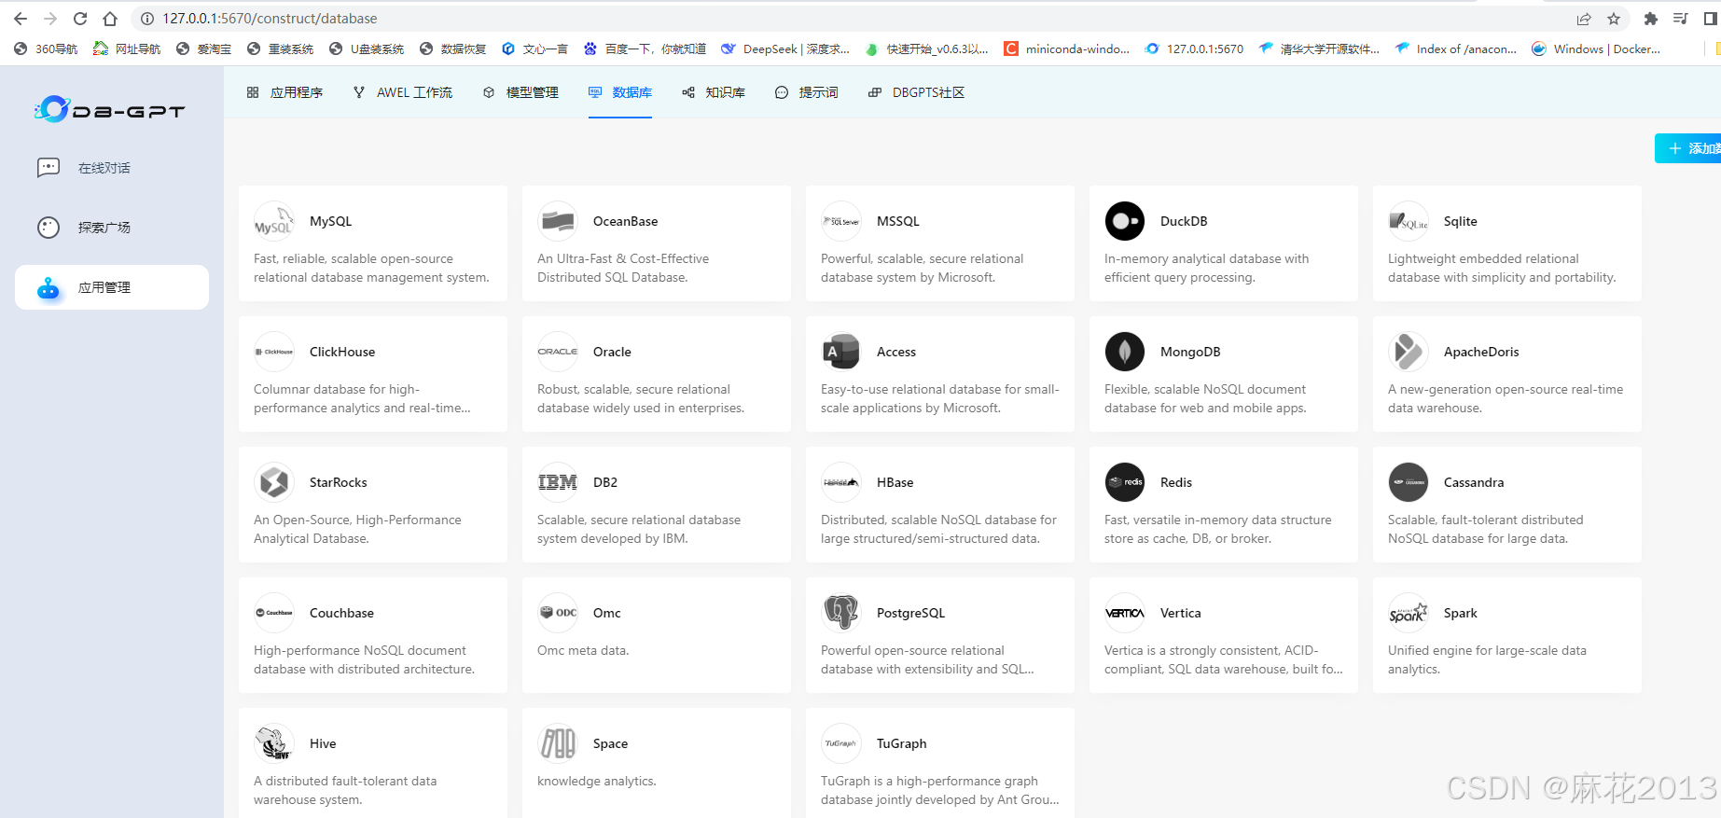This screenshot has height=818, width=1721.
Task: Open 探索广场 in the sidebar
Action: click(112, 228)
